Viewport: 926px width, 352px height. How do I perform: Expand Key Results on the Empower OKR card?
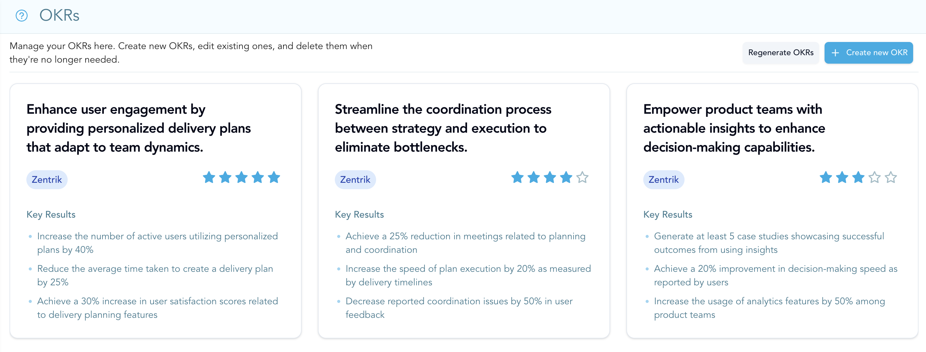pos(668,214)
